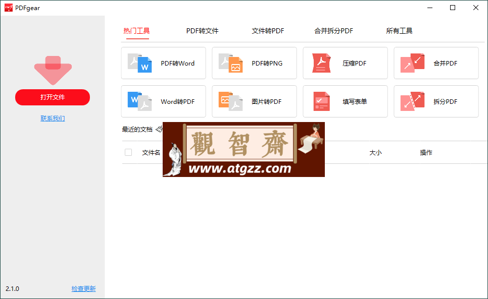This screenshot has width=488, height=299.
Task: Click the 压缩PDF red document icon
Action: click(321, 63)
